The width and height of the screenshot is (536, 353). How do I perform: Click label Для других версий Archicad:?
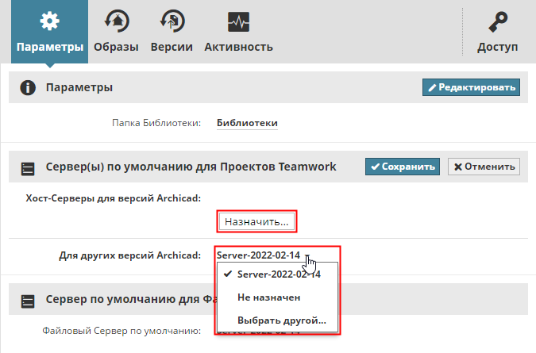click(x=130, y=255)
